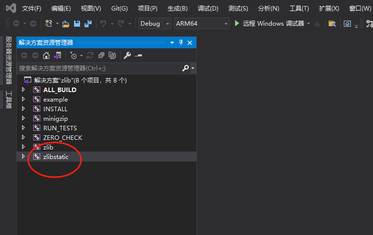Viewport: 373px width, 235px height.
Task: Click the Solution Explorer forward icon
Action: tap(35, 55)
